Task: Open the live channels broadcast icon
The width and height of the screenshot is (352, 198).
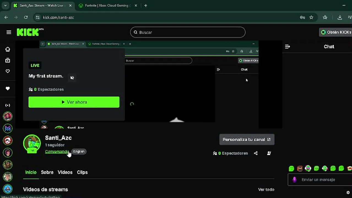Action: pos(8,105)
